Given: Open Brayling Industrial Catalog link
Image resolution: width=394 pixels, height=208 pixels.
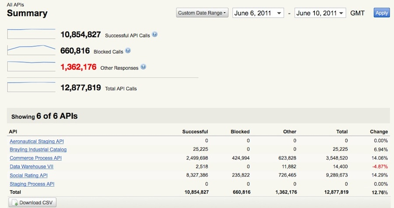Looking at the screenshot, I should pos(38,150).
